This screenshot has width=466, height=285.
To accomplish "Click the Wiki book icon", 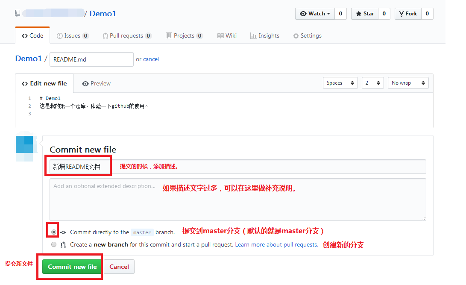I will point(220,36).
